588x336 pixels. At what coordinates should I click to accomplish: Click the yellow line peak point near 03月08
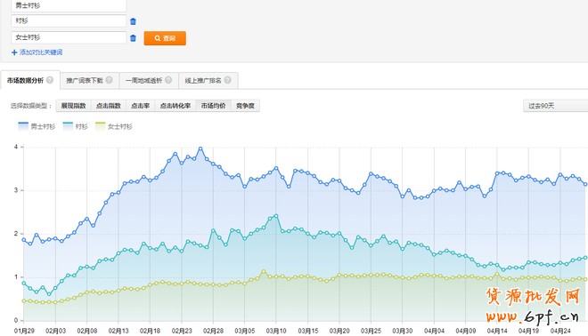coord(264,272)
